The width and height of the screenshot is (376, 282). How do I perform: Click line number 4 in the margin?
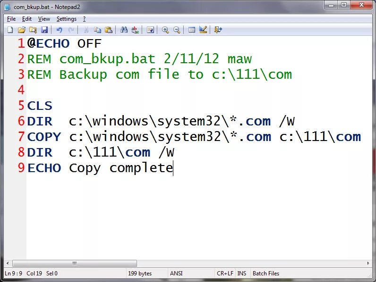(21, 90)
